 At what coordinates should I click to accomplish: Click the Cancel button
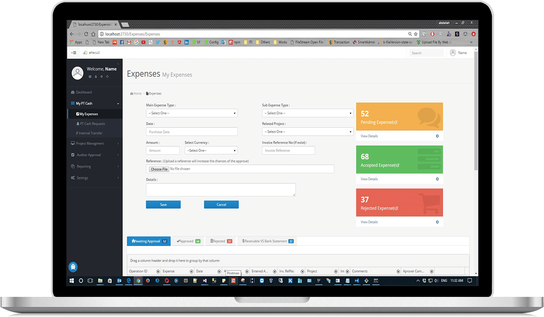222,204
